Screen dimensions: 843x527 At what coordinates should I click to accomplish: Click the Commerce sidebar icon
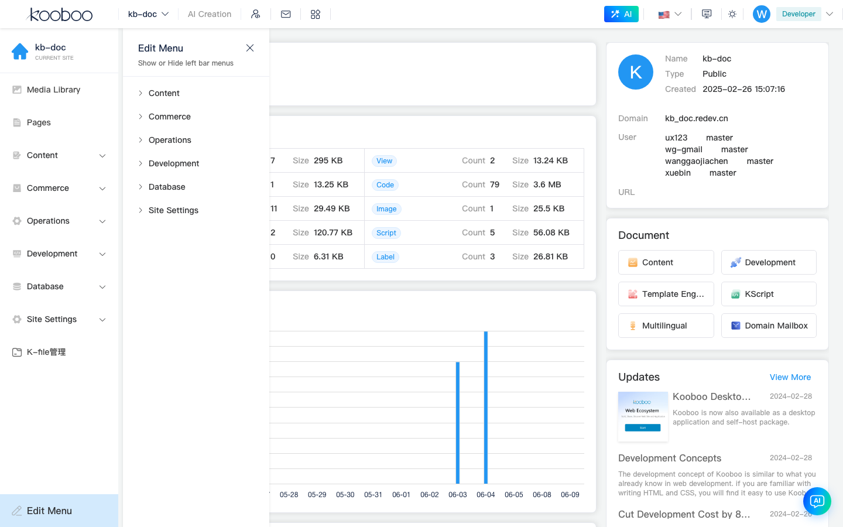pos(17,188)
